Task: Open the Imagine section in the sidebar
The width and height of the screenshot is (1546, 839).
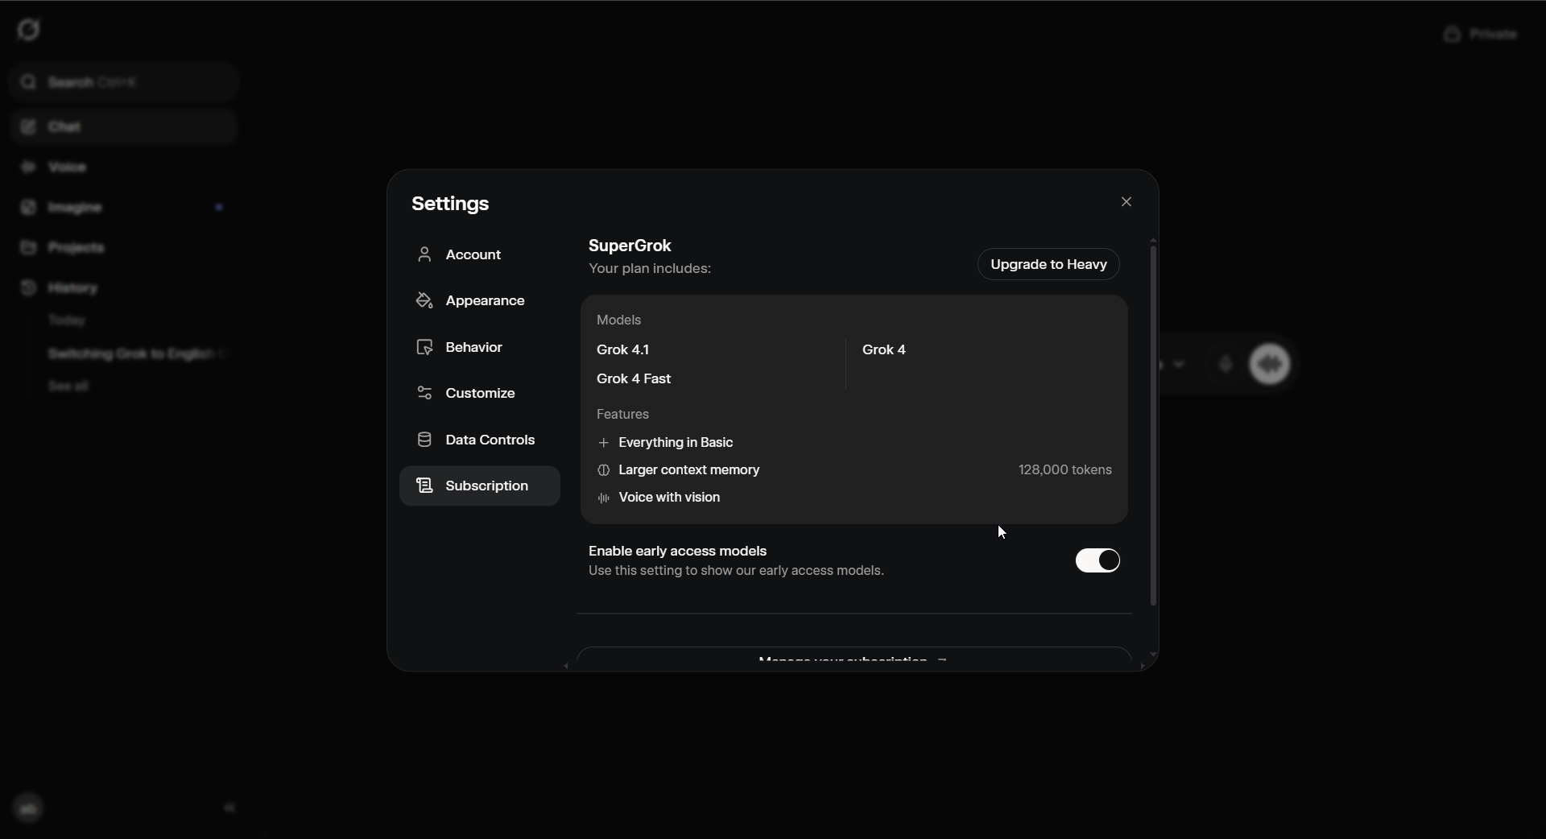Action: pos(75,208)
